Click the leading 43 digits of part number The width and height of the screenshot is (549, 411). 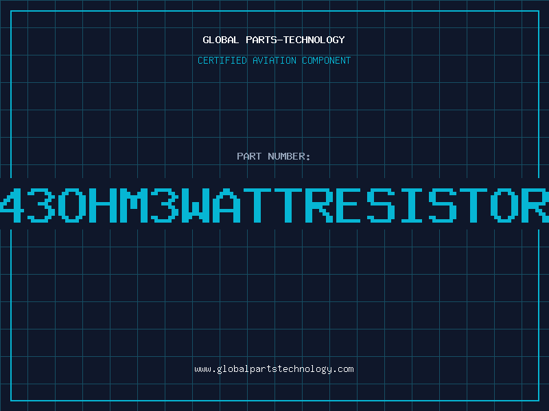(27, 206)
